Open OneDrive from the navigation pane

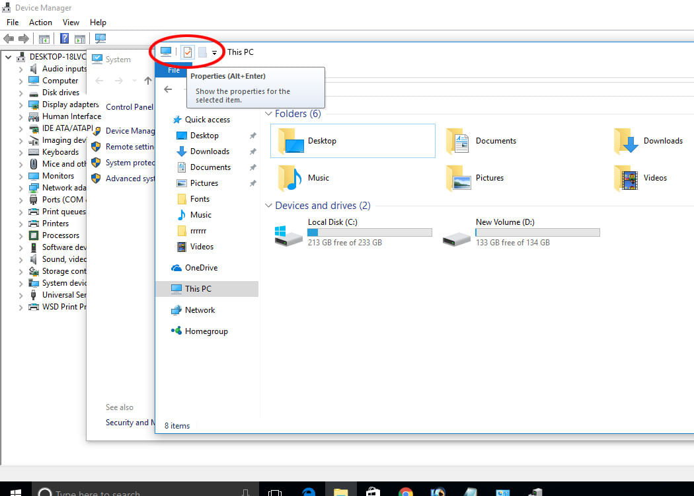199,267
